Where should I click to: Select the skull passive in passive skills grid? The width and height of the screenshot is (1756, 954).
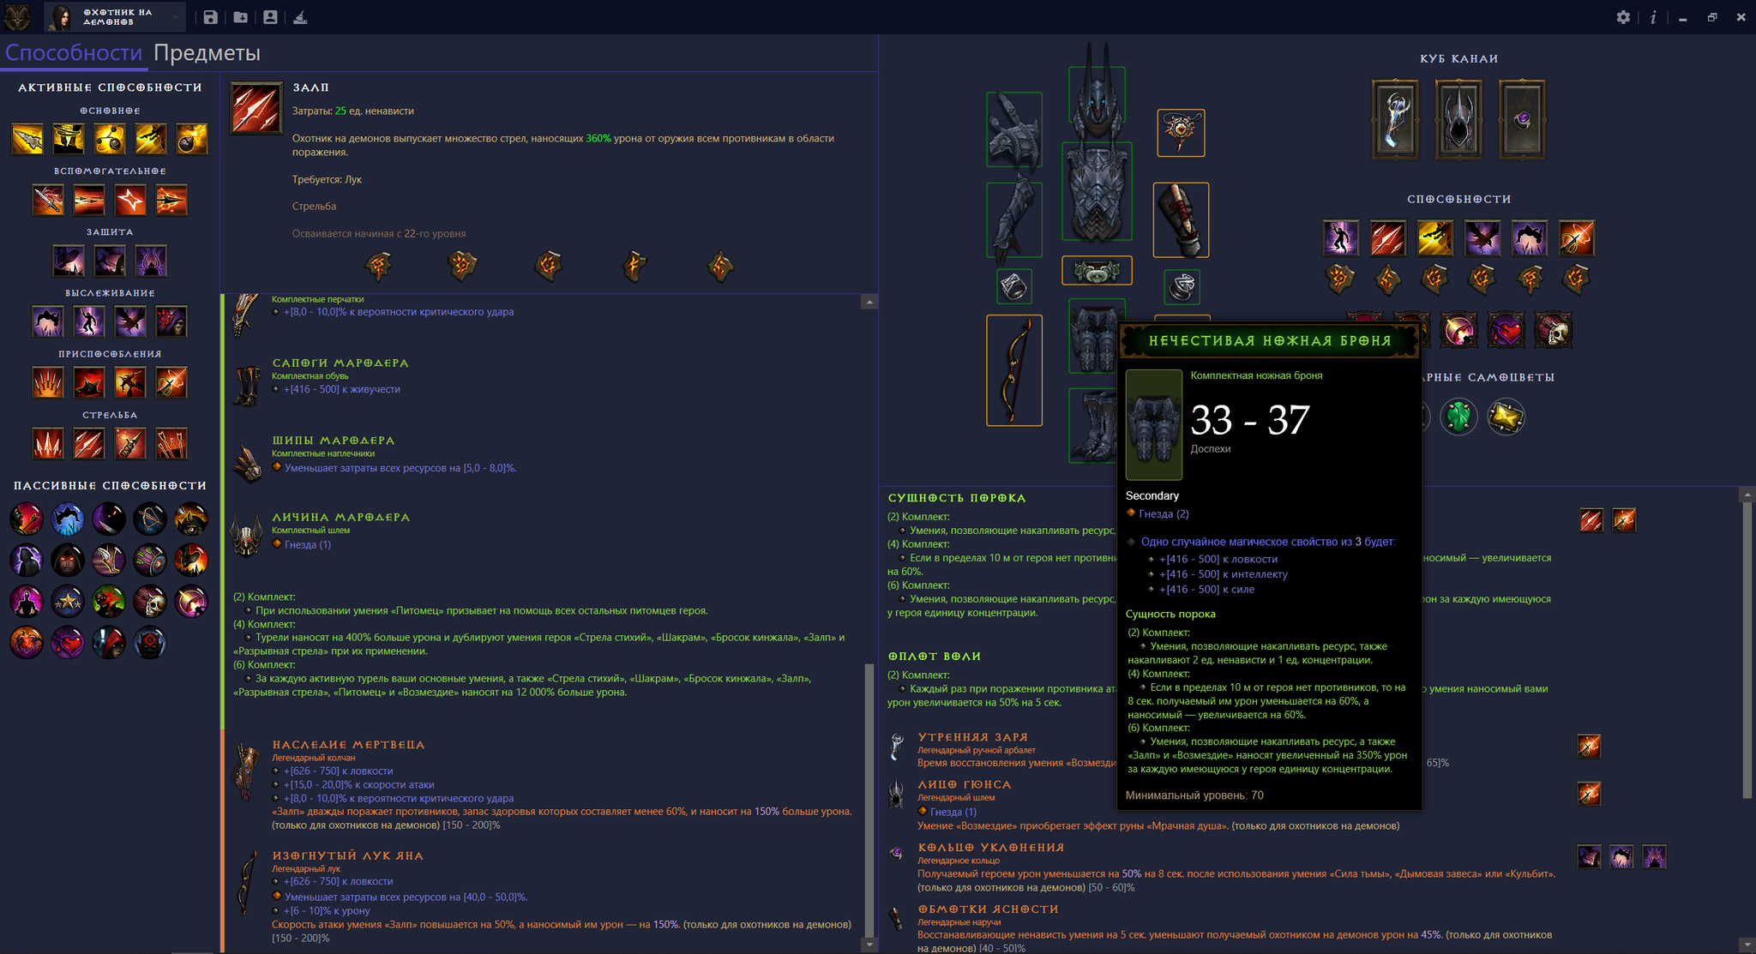(150, 602)
